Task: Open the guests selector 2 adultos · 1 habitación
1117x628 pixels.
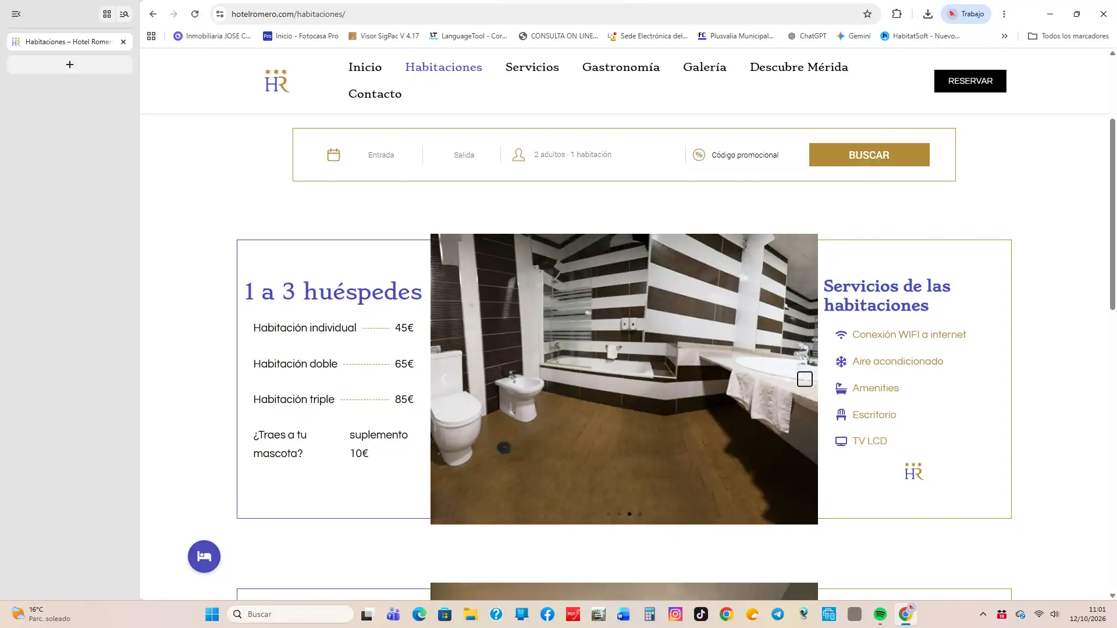Action: [x=572, y=155]
